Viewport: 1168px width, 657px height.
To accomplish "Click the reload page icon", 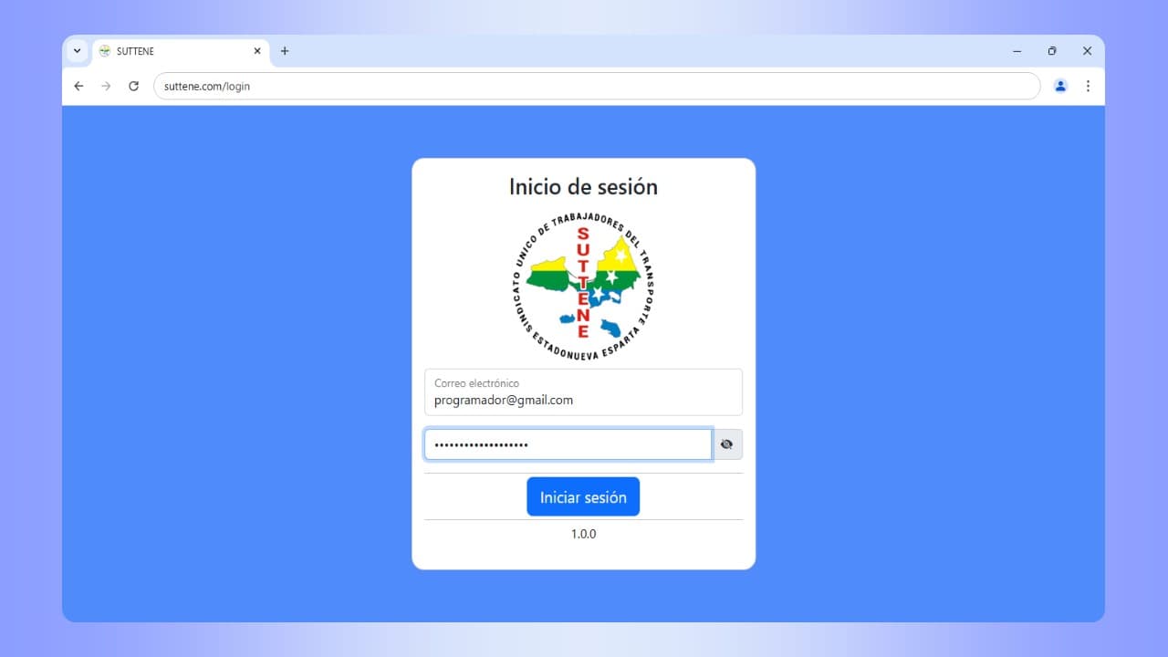I will (133, 86).
